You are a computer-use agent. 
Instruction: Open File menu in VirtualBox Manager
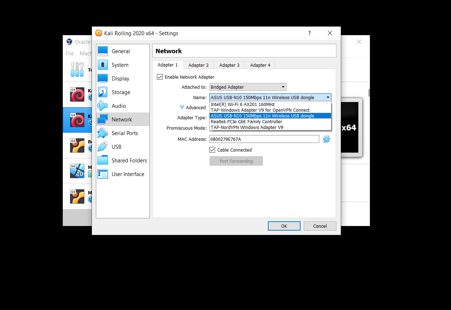click(70, 53)
